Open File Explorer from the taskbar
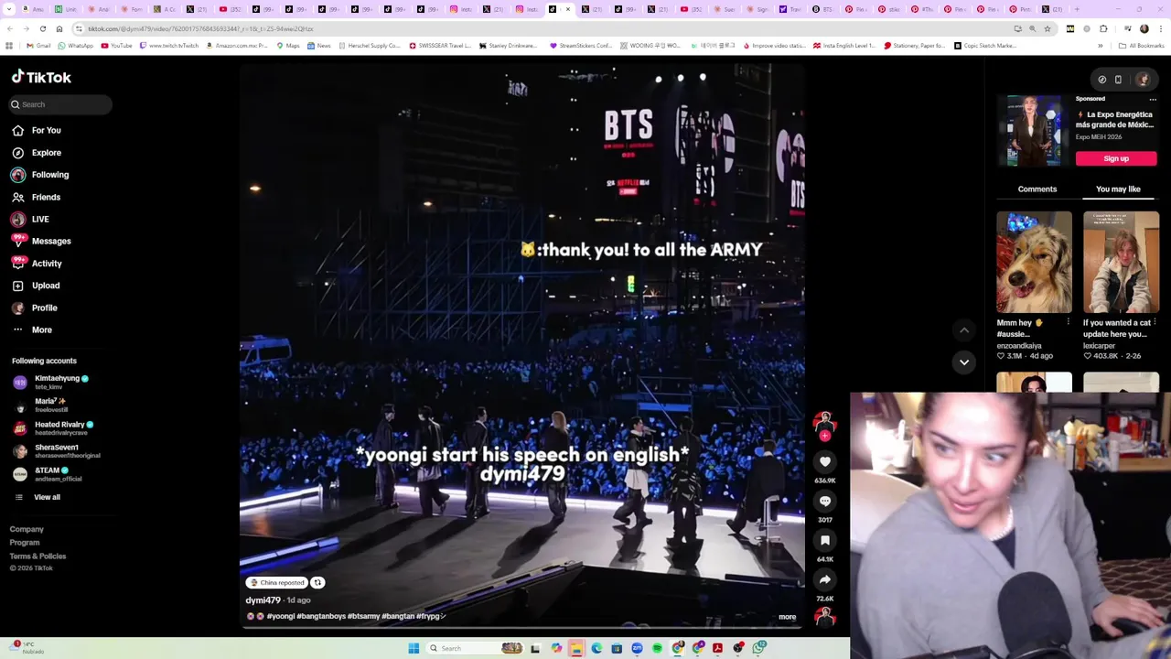This screenshot has height=659, width=1171. coord(576,648)
